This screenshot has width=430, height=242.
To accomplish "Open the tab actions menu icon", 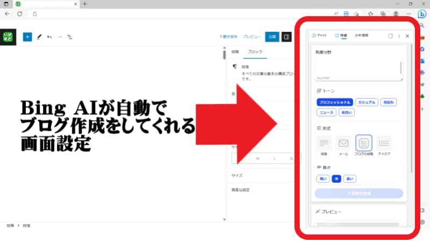I will pos(6,4).
